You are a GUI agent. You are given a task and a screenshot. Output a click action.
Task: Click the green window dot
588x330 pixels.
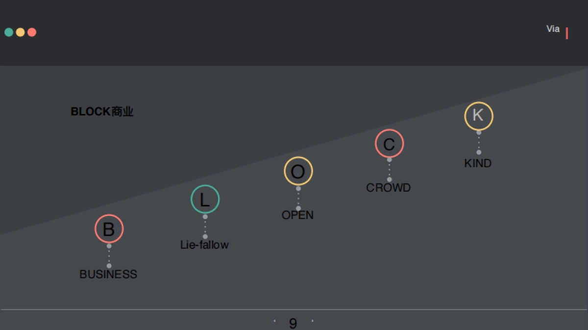(x=9, y=32)
